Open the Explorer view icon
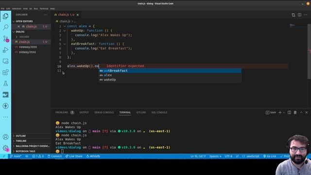The width and height of the screenshot is (311, 175). [x=5, y=16]
